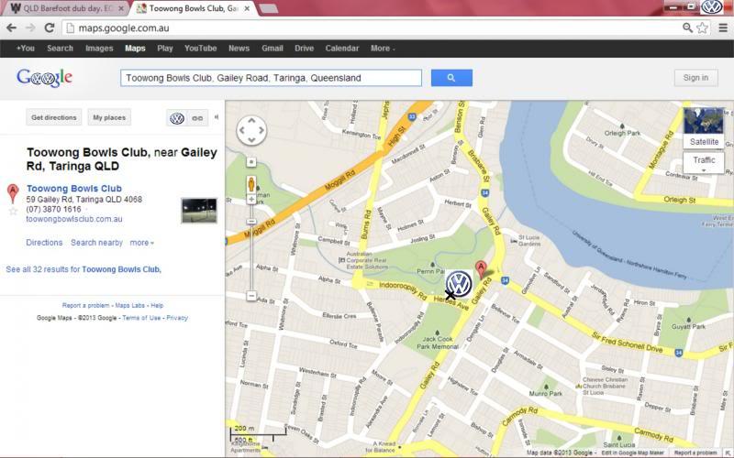Open the bowls club photo thumbnail
The width and height of the screenshot is (734, 458).
[199, 211]
